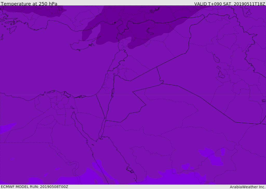Click the "Temperature at 250 hPa" title text
The width and height of the screenshot is (266, 189).
pyautogui.click(x=29, y=4)
